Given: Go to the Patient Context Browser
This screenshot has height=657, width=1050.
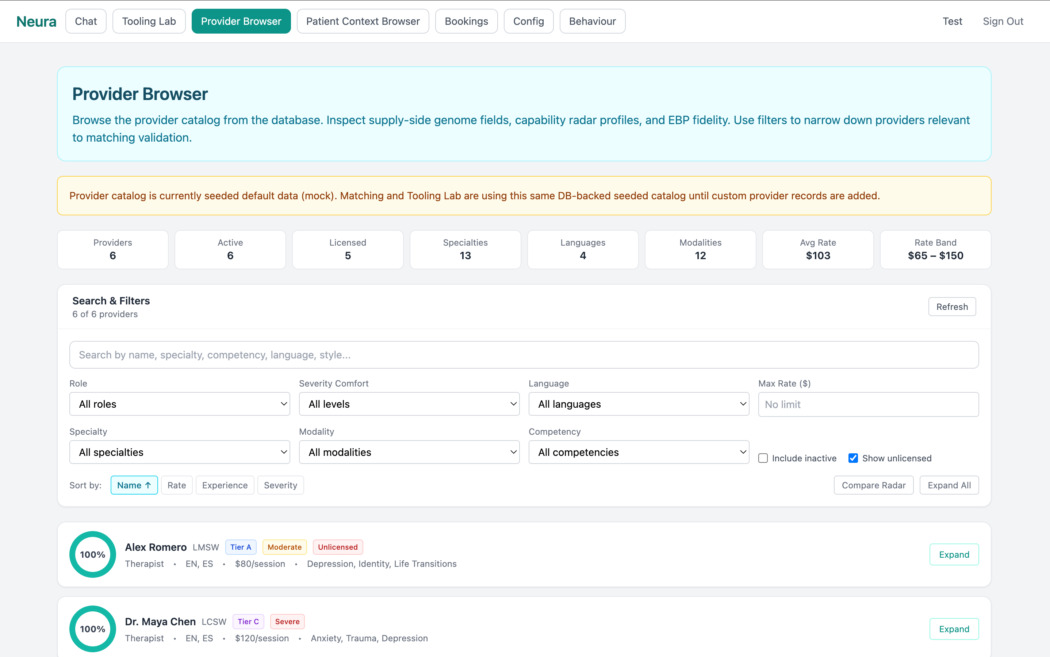Looking at the screenshot, I should click(363, 21).
